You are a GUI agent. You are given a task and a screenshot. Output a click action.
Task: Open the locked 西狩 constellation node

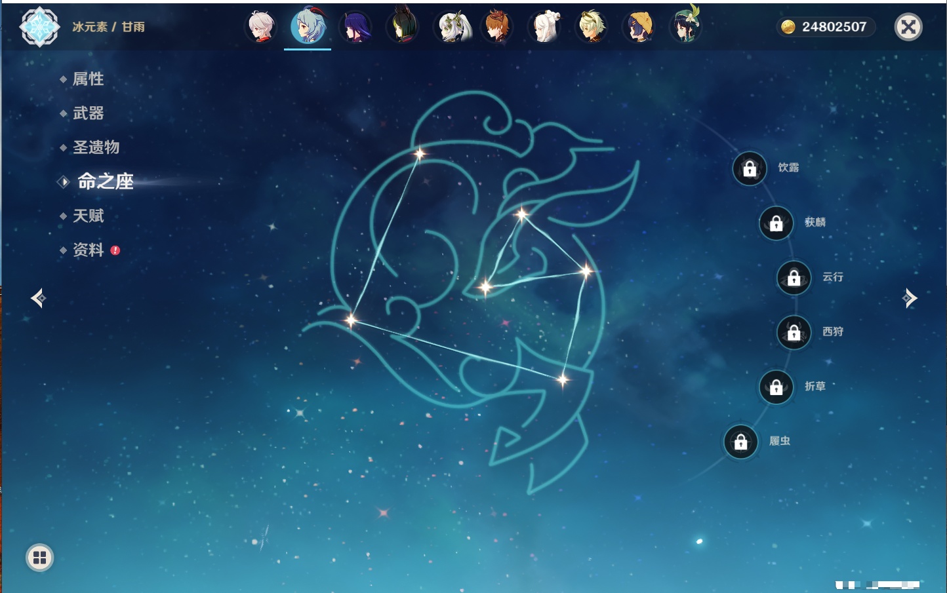(794, 333)
